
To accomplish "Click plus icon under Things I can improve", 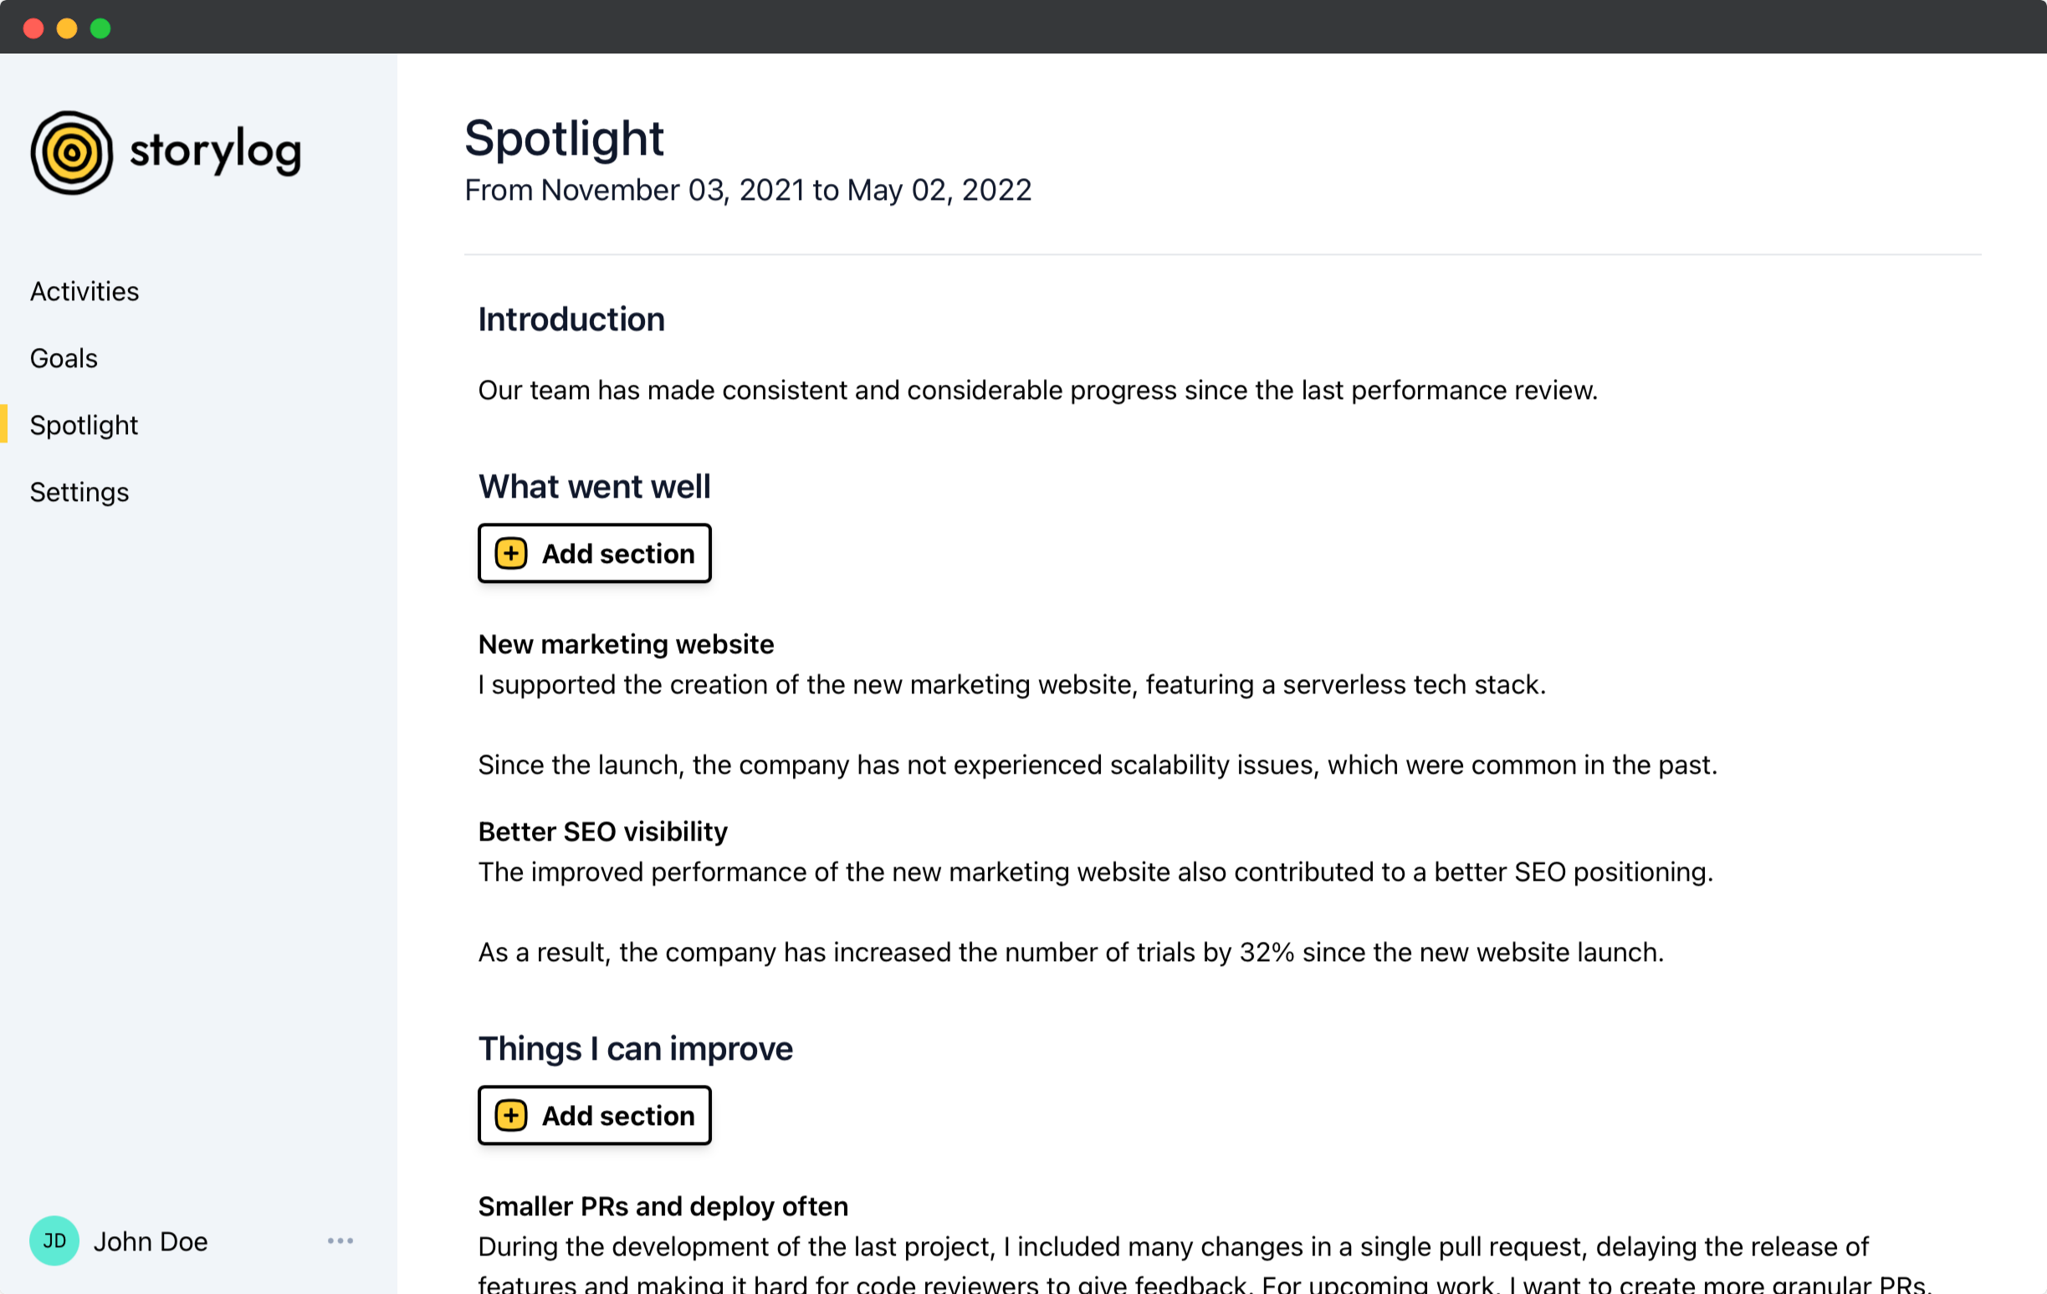I will pyautogui.click(x=511, y=1116).
